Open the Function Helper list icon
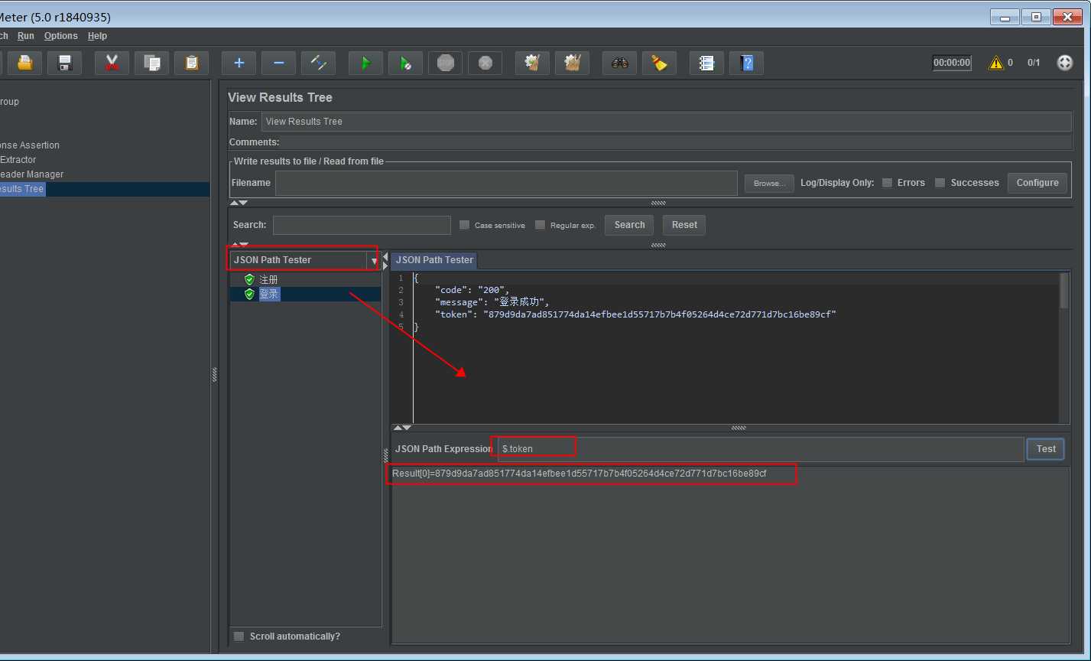Image resolution: width=1091 pixels, height=661 pixels. [x=707, y=63]
